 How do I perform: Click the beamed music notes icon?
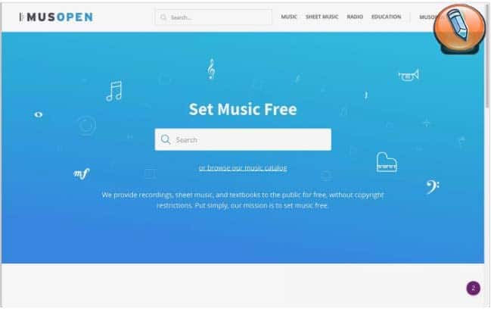(114, 91)
